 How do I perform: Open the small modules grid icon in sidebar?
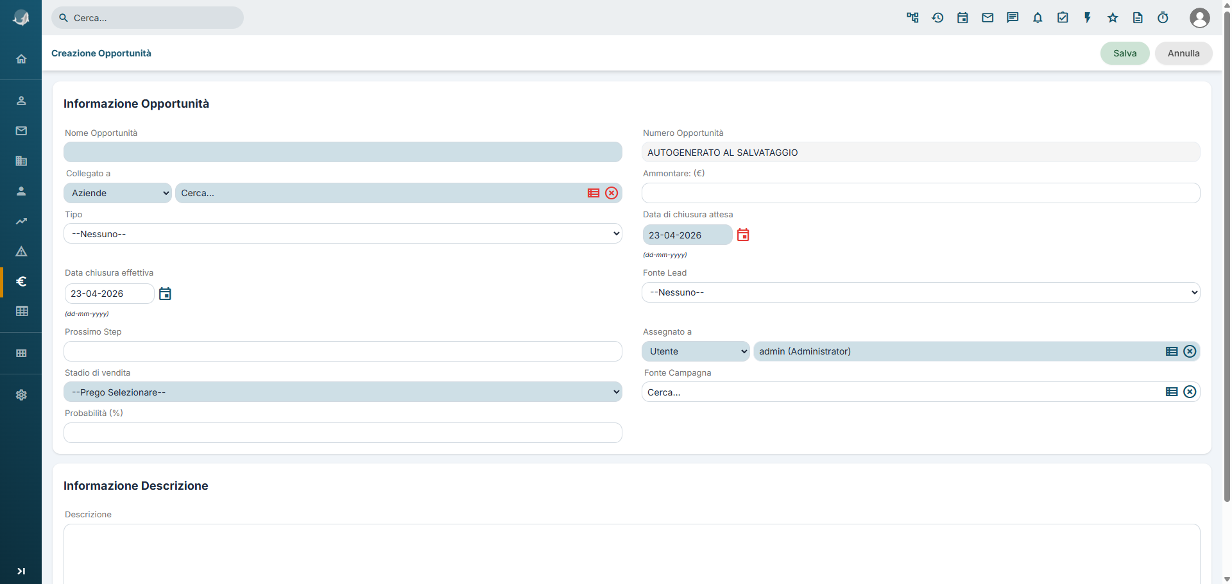point(21,353)
